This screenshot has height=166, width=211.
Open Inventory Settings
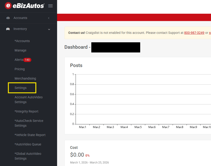point(20,88)
